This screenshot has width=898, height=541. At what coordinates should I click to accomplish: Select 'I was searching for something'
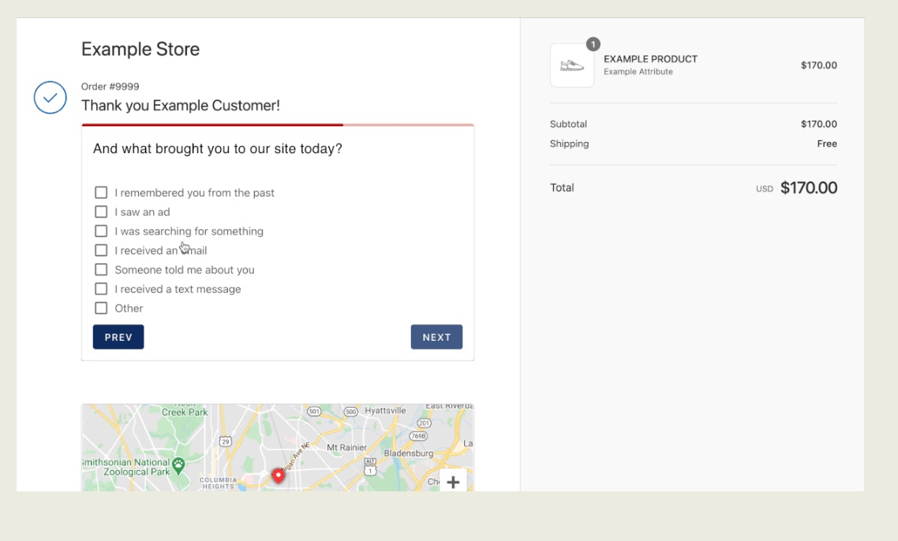[101, 230]
